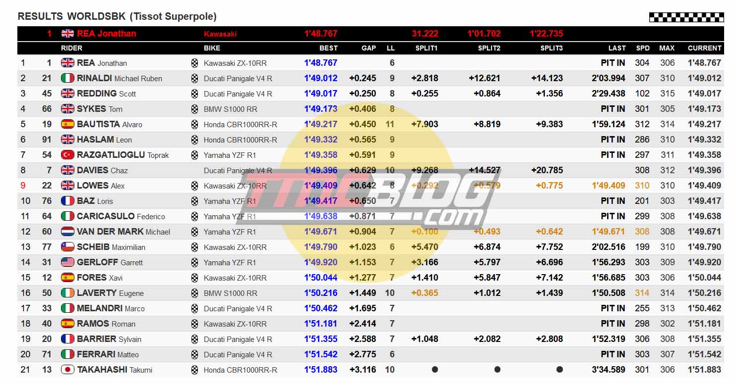
Task: Click the last lap time "3'34.589"
Action: 609,370
